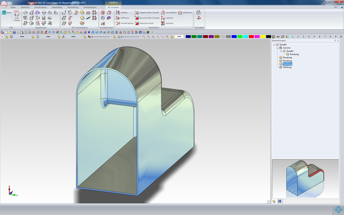Image resolution: width=344 pixels, height=215 pixels.
Task: Collapse the Summe tree node
Action: (x=277, y=48)
